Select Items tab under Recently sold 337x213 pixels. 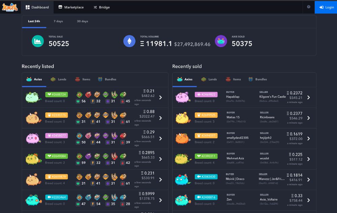point(234,79)
